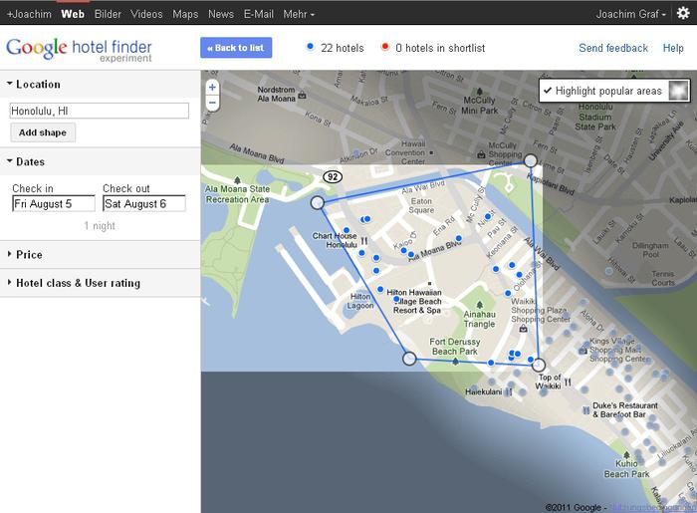Click the popular areas heatmap thumbnail
This screenshot has width=697, height=513.
678,91
